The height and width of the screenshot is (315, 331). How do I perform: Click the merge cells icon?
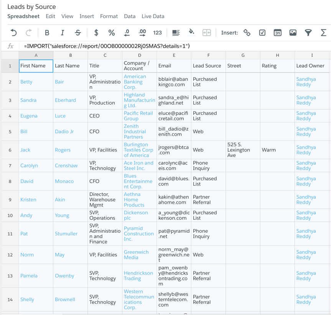207,33
